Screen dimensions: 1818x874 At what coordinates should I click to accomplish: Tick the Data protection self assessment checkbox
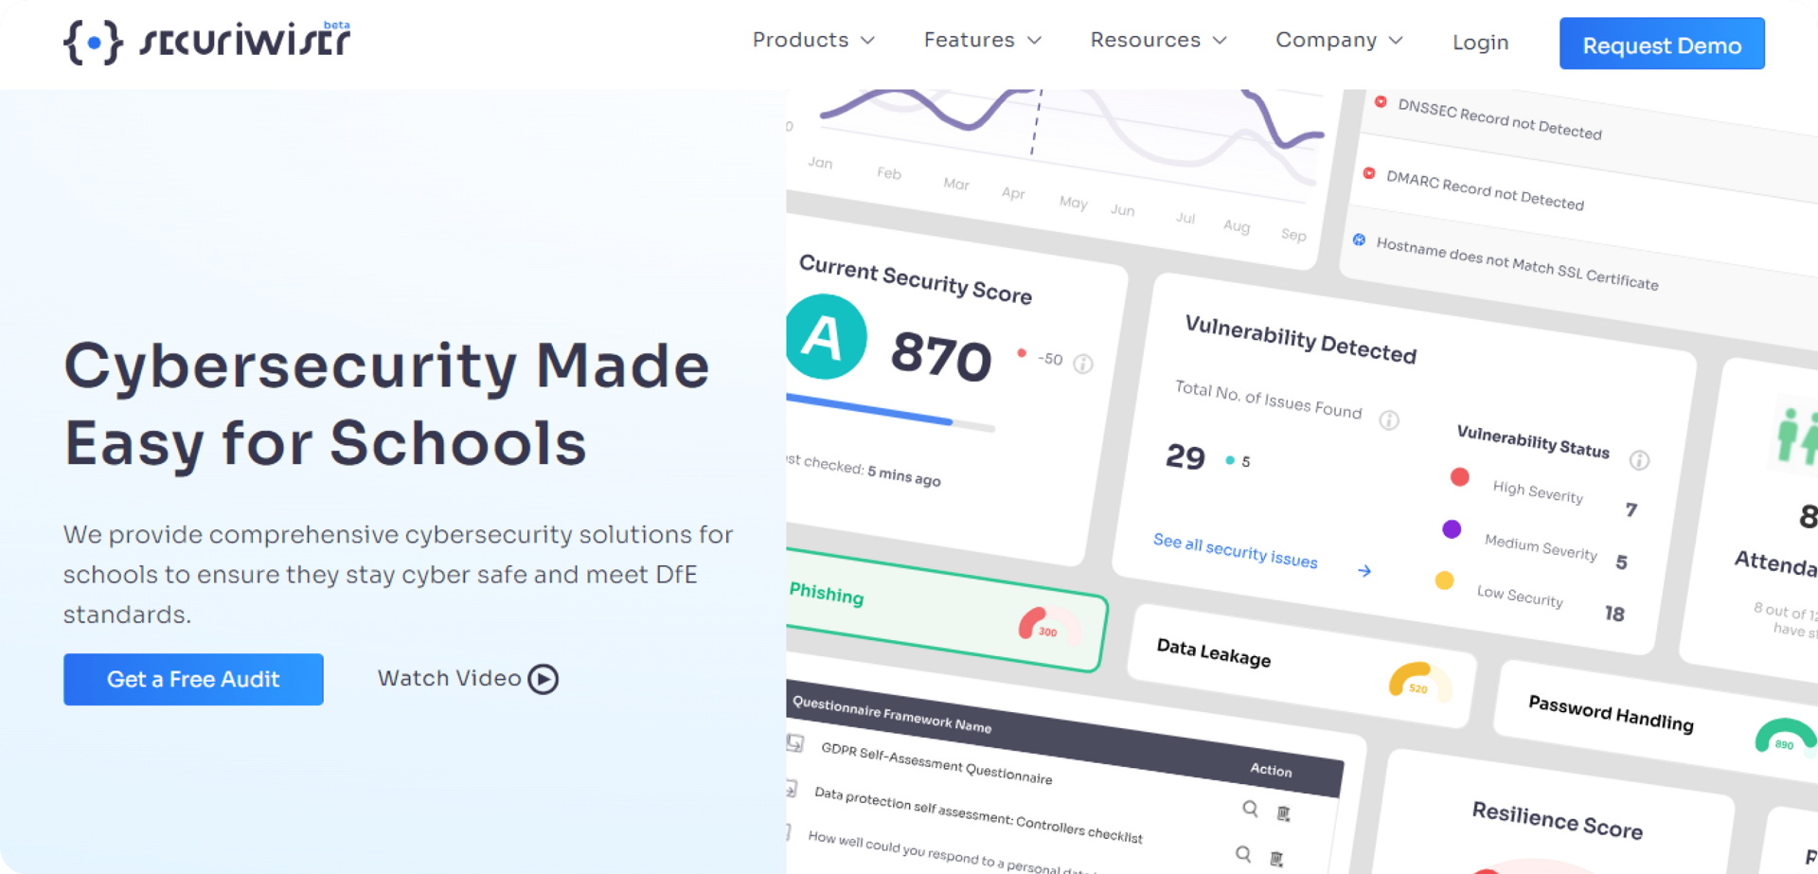click(792, 788)
